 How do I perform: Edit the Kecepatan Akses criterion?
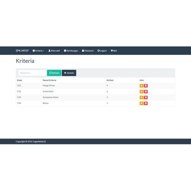pyautogui.click(x=141, y=97)
